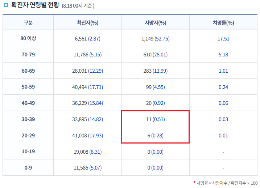260x188 pixels.
Task: Click deaths cell '11 (0.51)'
Action: point(156,119)
